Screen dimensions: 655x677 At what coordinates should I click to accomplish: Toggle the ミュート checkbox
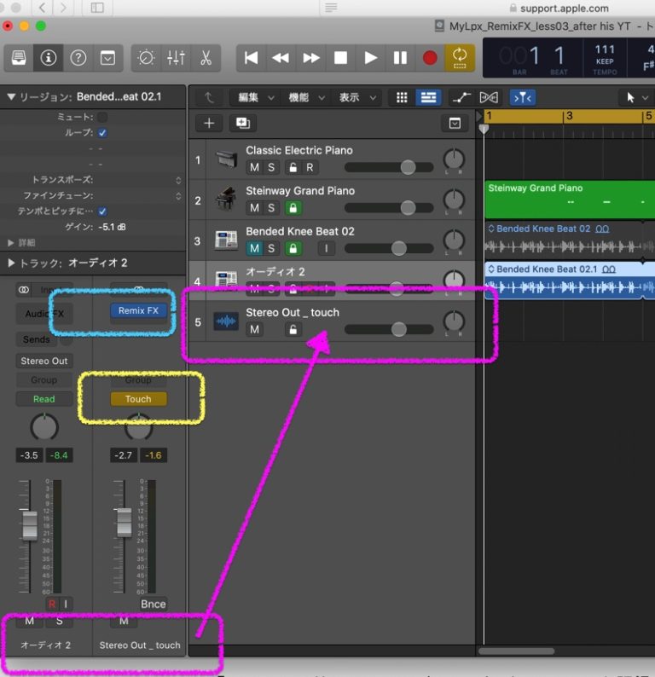[x=102, y=117]
